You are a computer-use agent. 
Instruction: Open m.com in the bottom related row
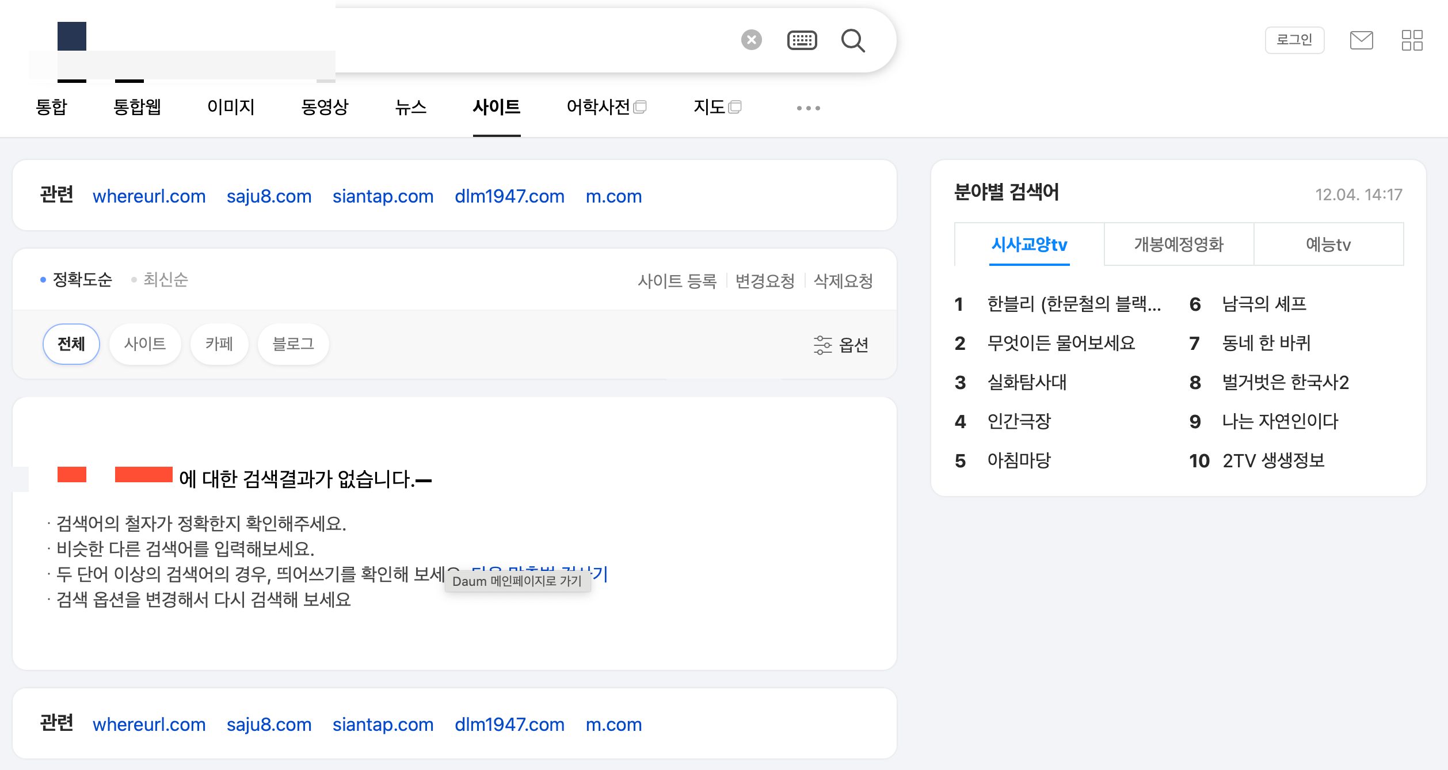[x=614, y=725]
